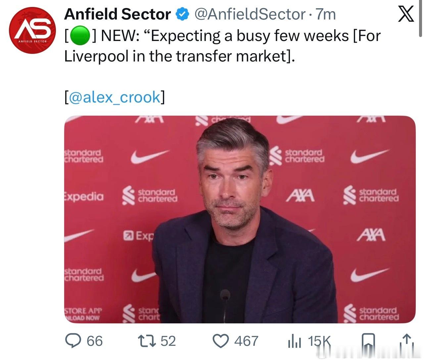This screenshot has height=363, width=425.
Task: Click the 15K views count
Action: [319, 341]
